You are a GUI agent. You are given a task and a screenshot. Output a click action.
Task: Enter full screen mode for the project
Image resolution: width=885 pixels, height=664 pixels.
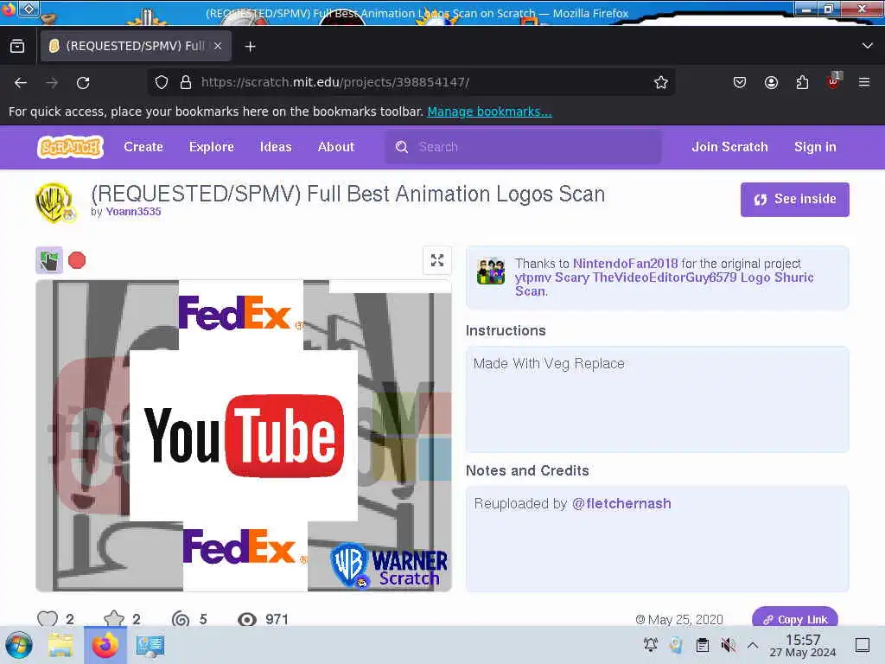(436, 260)
